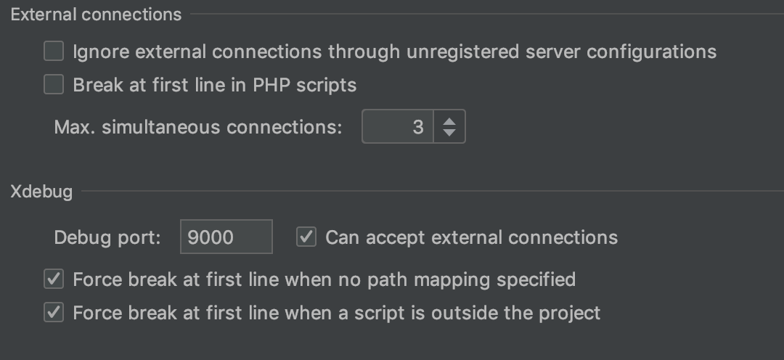Click the 'Max. simultaneous connections:' label
Image resolution: width=784 pixels, height=360 pixels.
coord(197,128)
